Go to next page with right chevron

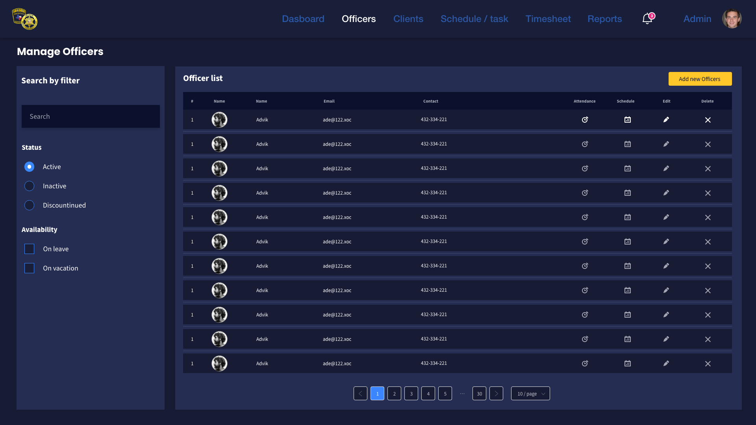tap(496, 394)
